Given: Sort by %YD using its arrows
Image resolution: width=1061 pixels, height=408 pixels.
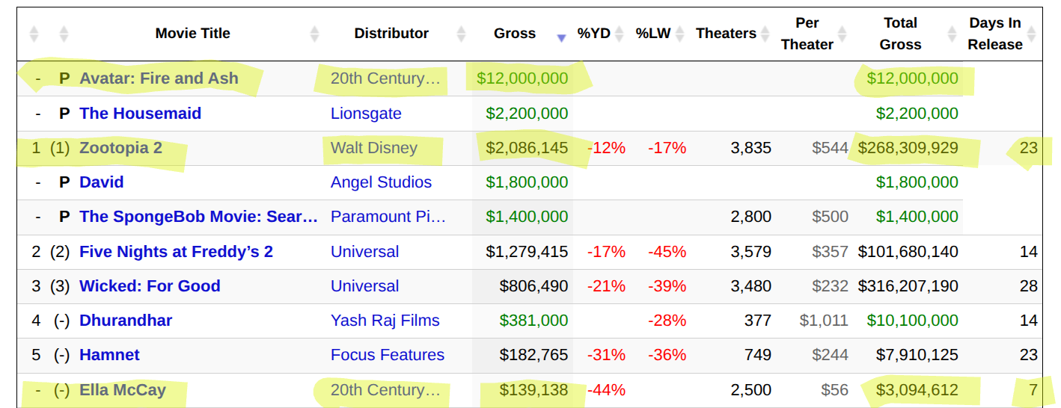Looking at the screenshot, I should pos(618,34).
